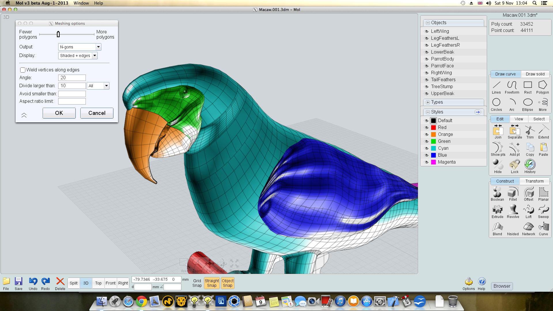Collapse the meshing options chevron
Viewport: 553px width, 311px height.
point(24,115)
